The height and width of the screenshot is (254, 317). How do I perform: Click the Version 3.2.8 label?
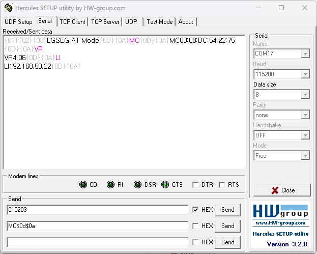point(287,244)
